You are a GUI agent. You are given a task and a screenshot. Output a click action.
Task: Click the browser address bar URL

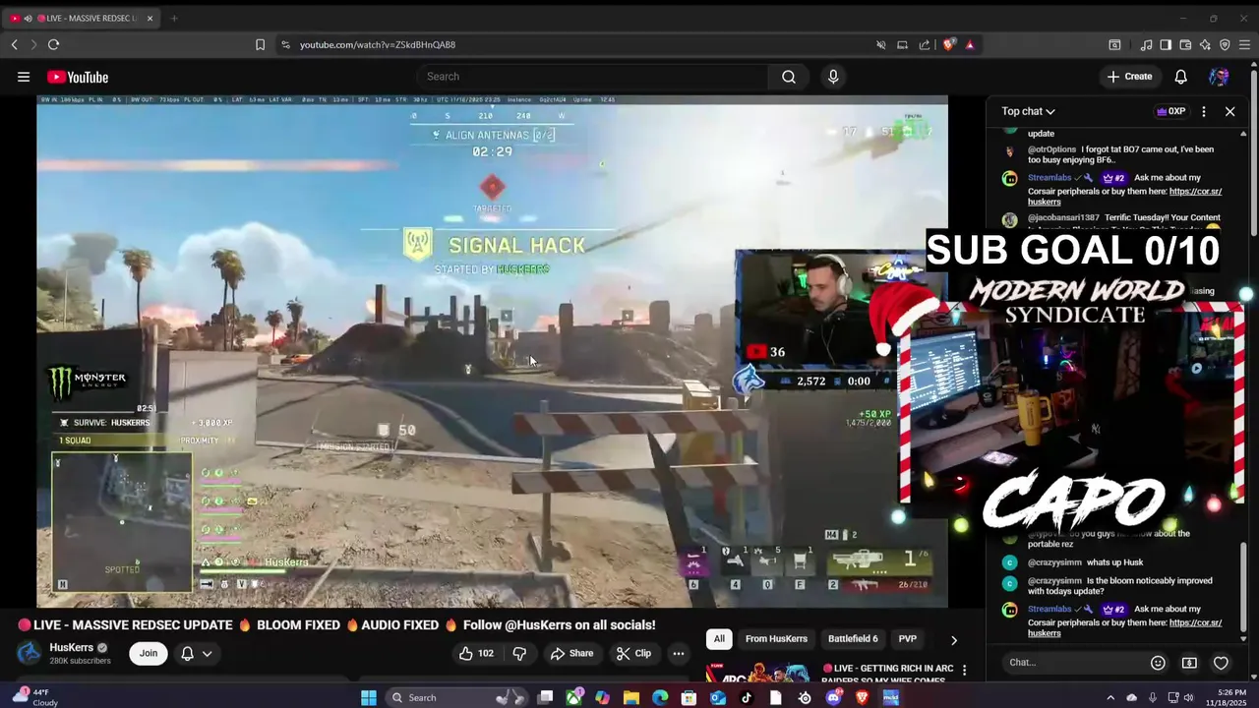pyautogui.click(x=378, y=44)
